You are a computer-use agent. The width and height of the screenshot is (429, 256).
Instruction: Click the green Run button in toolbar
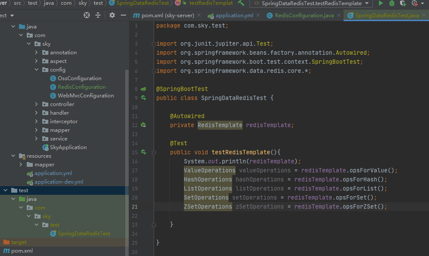pyautogui.click(x=381, y=3)
